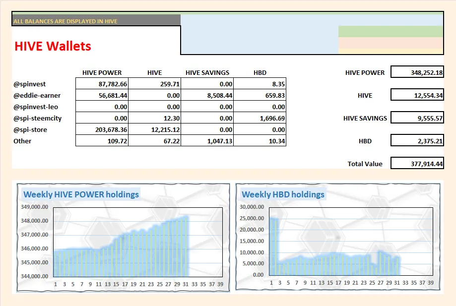
Task: Select the Weekly HIVE POWER holdings chart title
Action: click(x=81, y=194)
